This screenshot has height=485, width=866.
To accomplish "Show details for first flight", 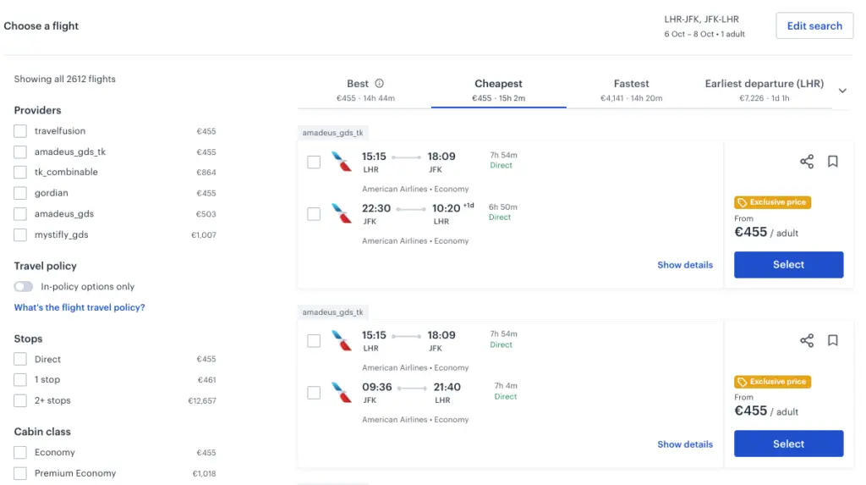I will (x=685, y=265).
